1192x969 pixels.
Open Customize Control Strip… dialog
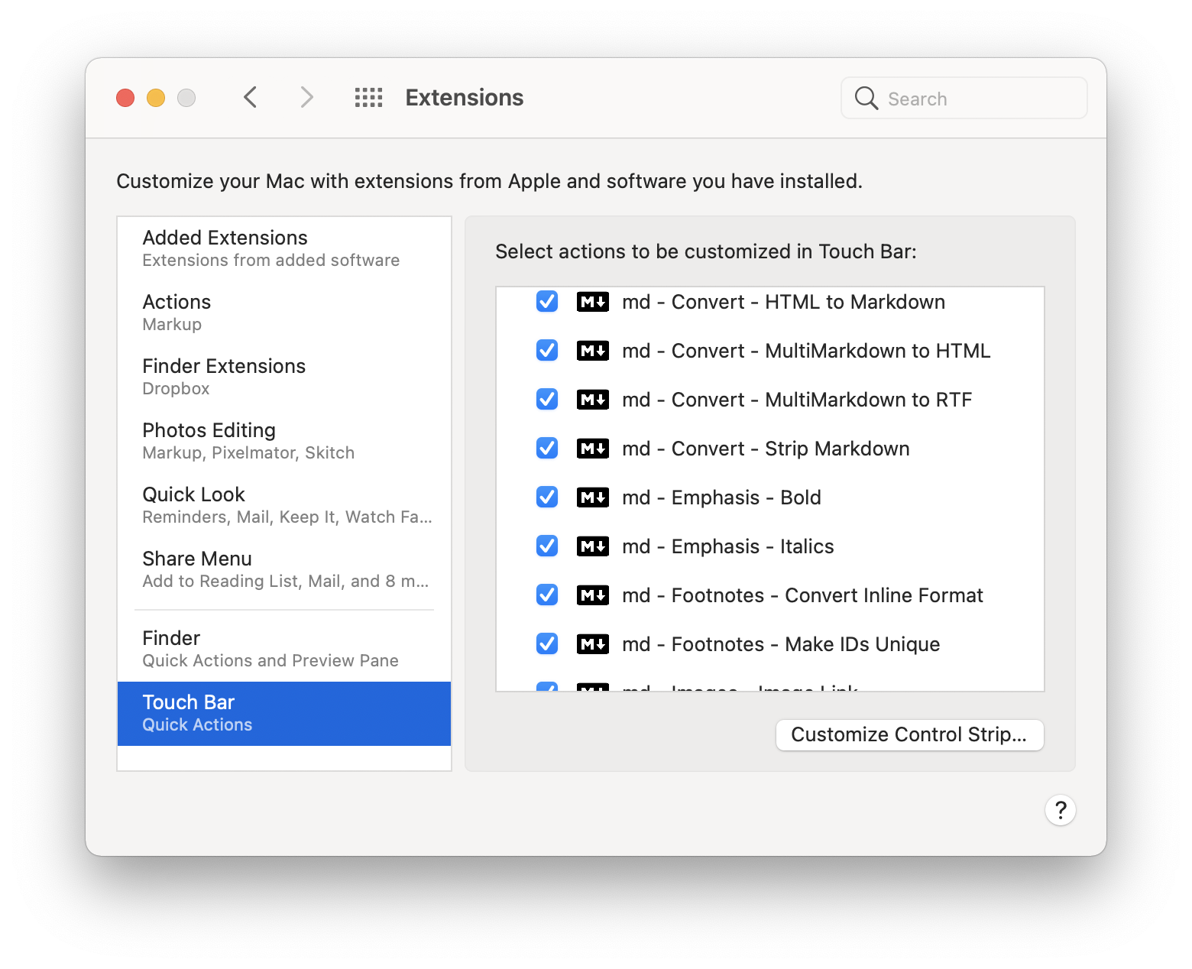(x=909, y=735)
